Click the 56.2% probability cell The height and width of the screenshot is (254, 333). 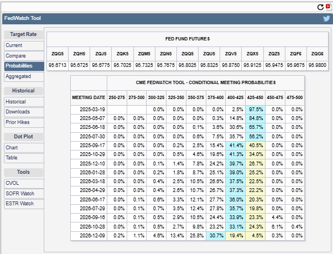coord(255,137)
